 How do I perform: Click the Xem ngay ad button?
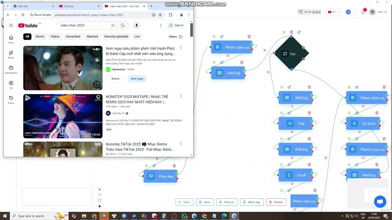137,79
